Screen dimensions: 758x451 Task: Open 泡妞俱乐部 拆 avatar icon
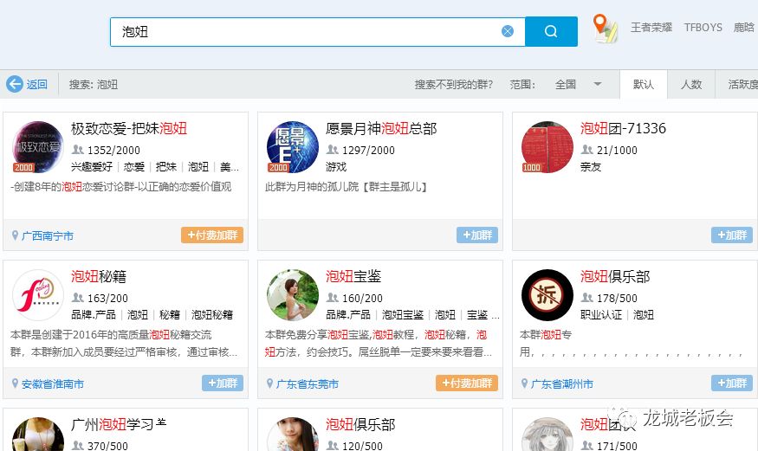click(x=547, y=295)
